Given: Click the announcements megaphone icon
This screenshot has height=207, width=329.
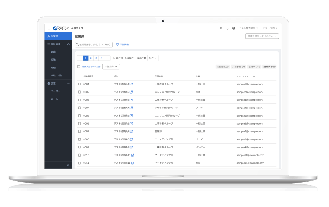Looking at the screenshot, I should coord(221,28).
